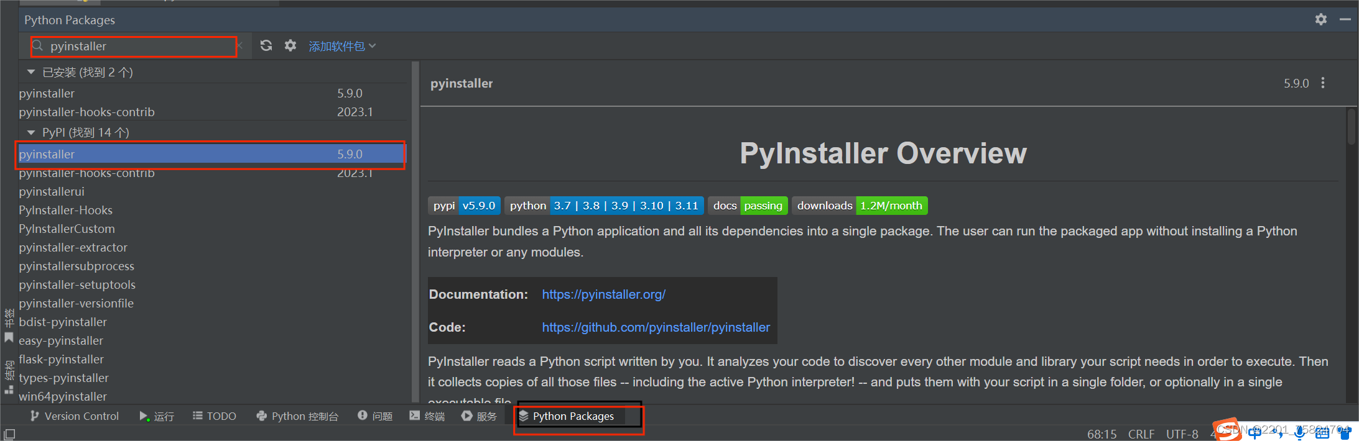Click the python versions badge
Viewport: 1359px width, 441px height.
pos(604,206)
